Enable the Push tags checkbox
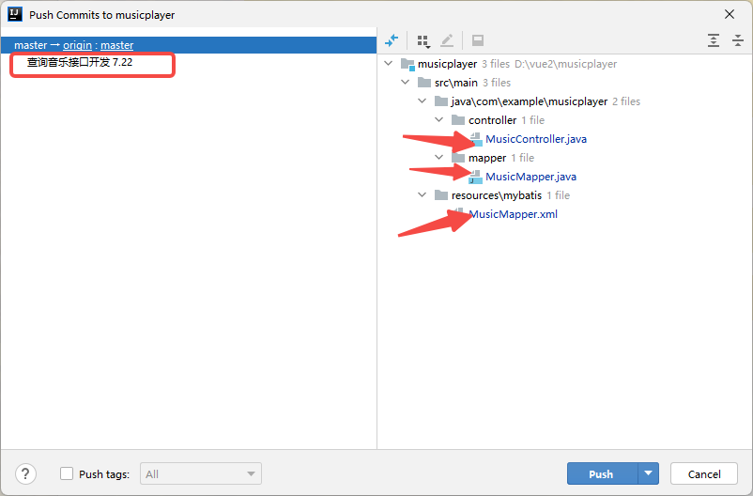The width and height of the screenshot is (753, 496). (67, 473)
